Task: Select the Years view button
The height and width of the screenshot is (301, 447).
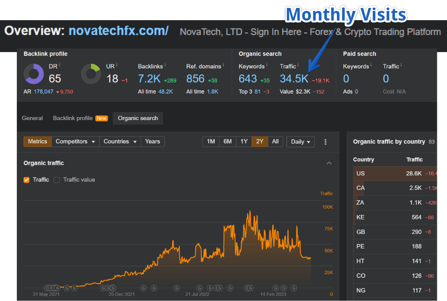Action: pos(153,141)
